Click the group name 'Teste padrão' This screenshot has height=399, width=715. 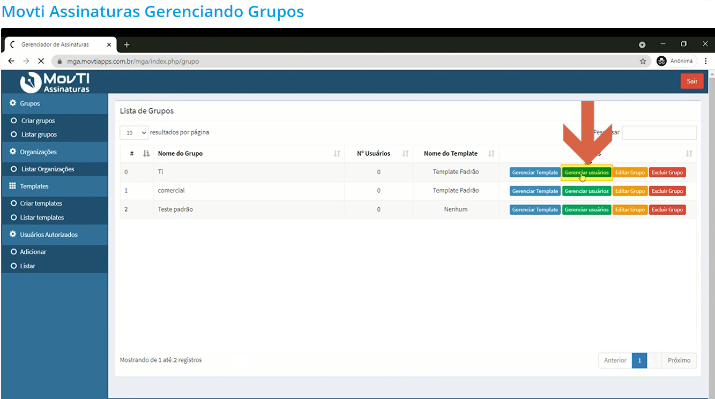point(175,209)
